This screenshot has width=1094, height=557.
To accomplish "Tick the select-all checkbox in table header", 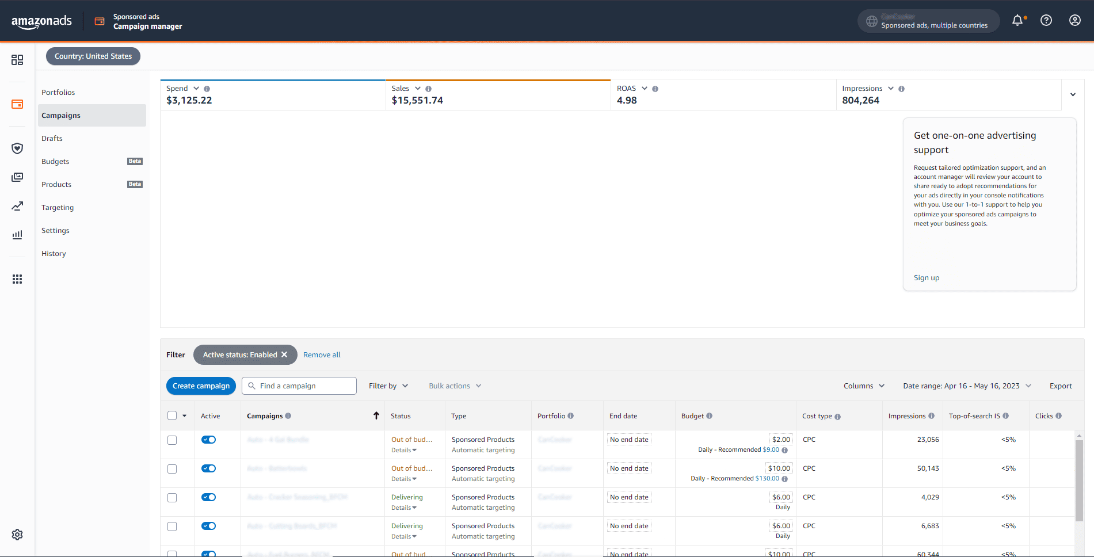I will click(x=172, y=415).
